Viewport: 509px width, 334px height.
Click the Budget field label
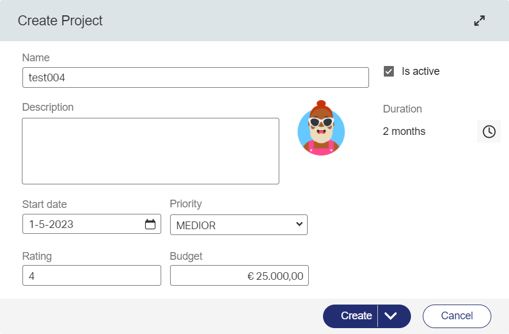[186, 256]
